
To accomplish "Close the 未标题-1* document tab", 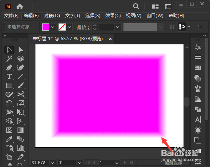I will point(110,39).
